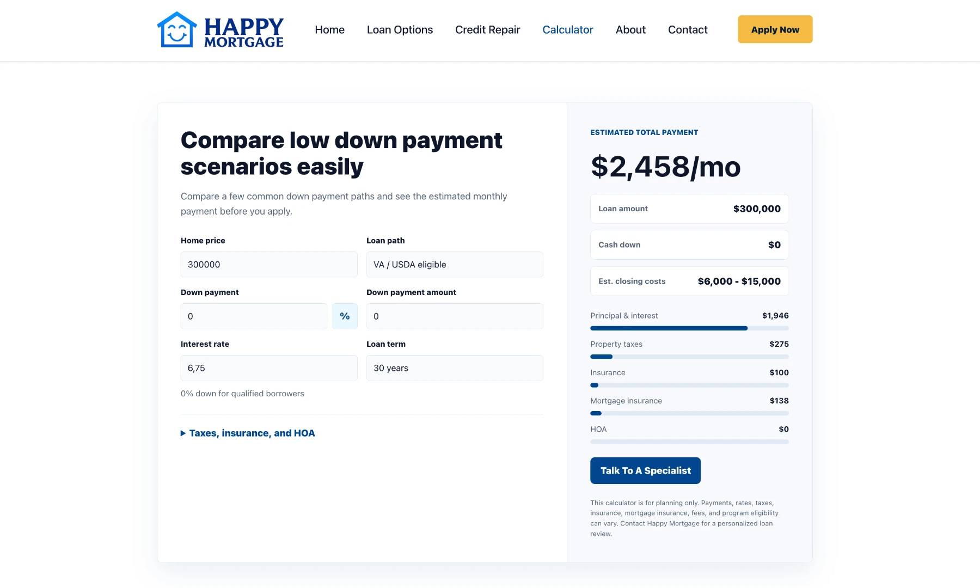
Task: Open the Loan path dropdown
Action: (455, 265)
